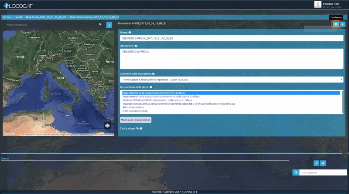Click Italia on the map
349x194 pixels.
pos(60,77)
